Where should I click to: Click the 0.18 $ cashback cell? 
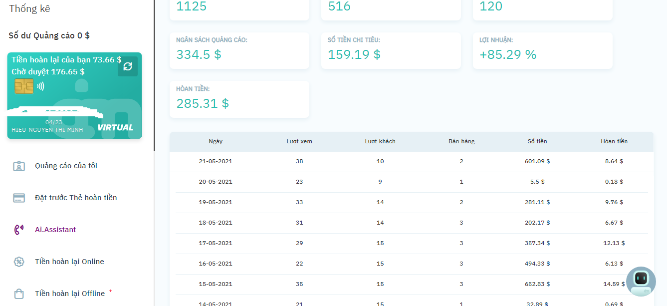(x=614, y=182)
